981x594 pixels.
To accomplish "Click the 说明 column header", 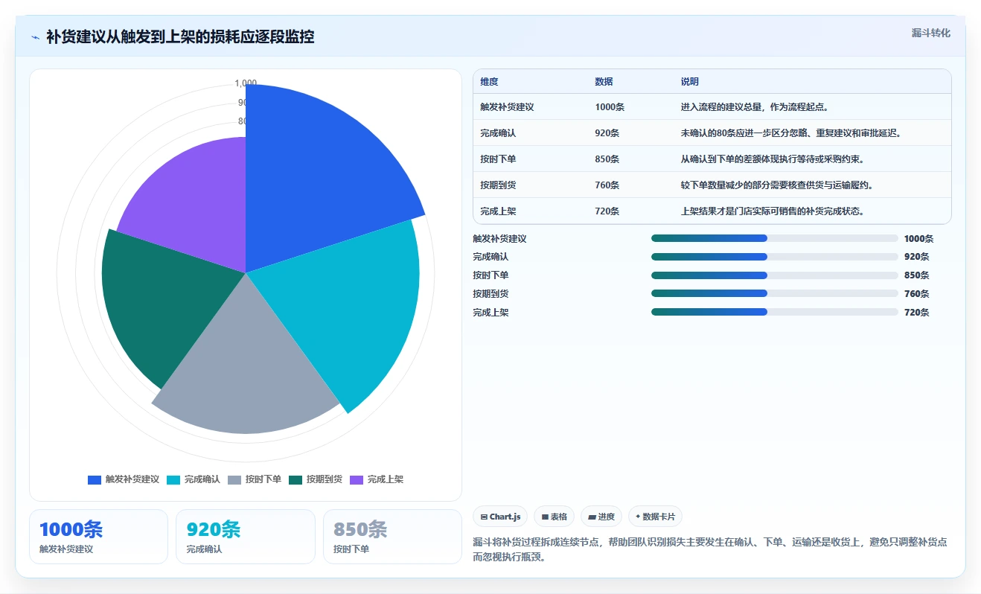I will coord(690,82).
